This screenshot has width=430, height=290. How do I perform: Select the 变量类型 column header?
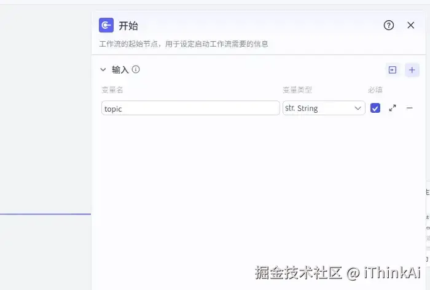click(x=297, y=90)
